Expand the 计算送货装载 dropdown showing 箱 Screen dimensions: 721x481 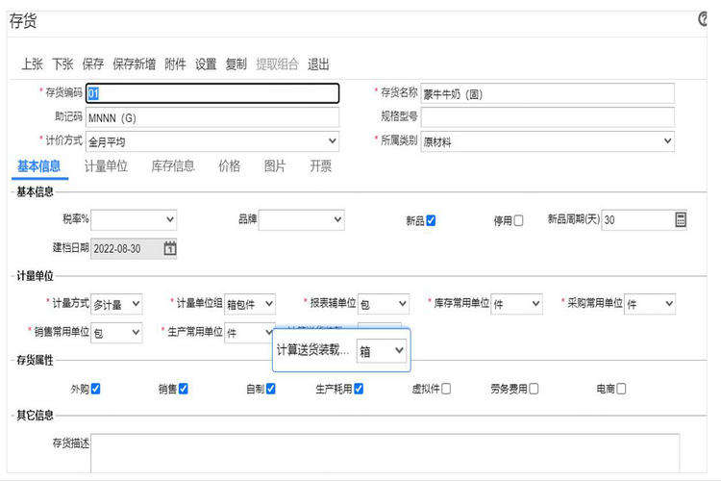pyautogui.click(x=382, y=351)
